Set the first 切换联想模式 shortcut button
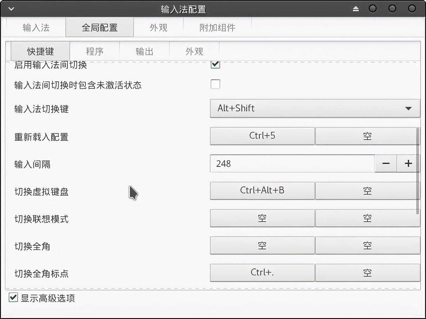 click(262, 218)
